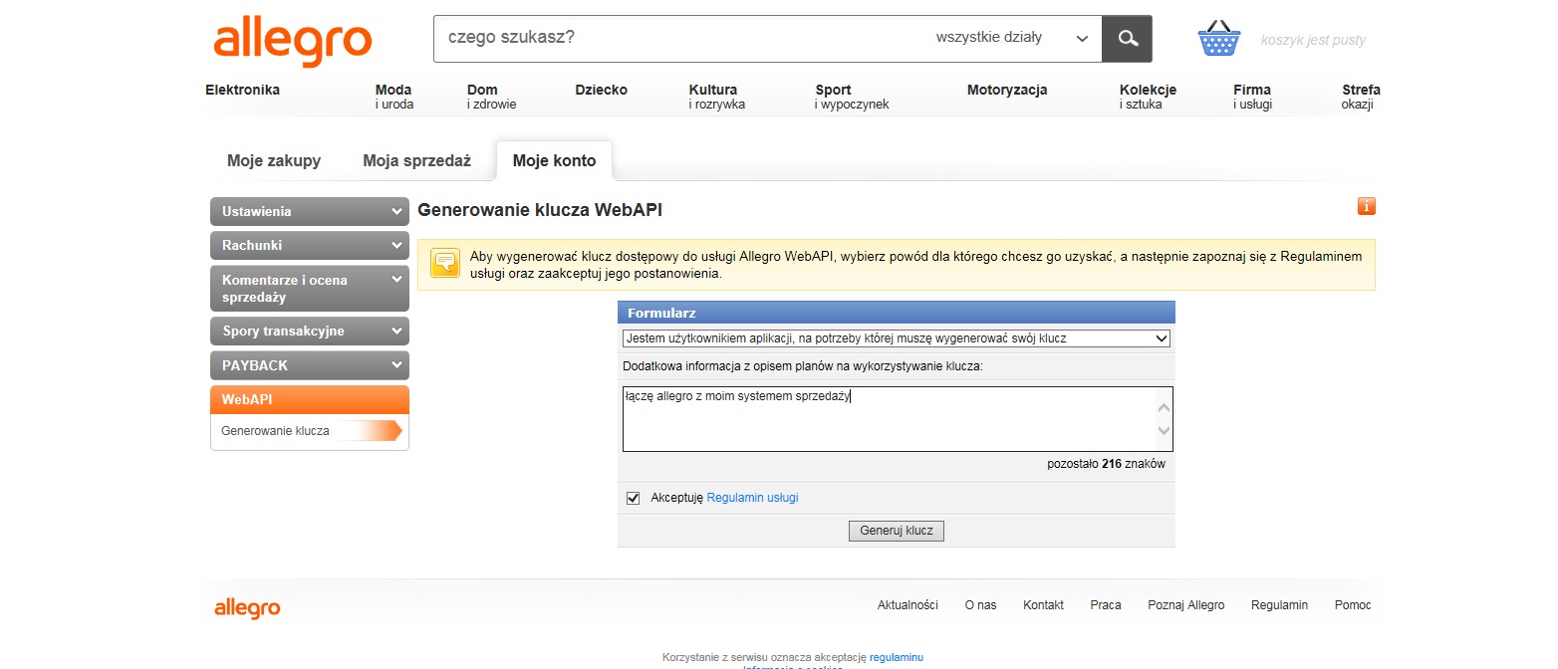Open the Sport i wypoczynek category
Image resolution: width=1558 pixels, height=669 pixels.
852,97
